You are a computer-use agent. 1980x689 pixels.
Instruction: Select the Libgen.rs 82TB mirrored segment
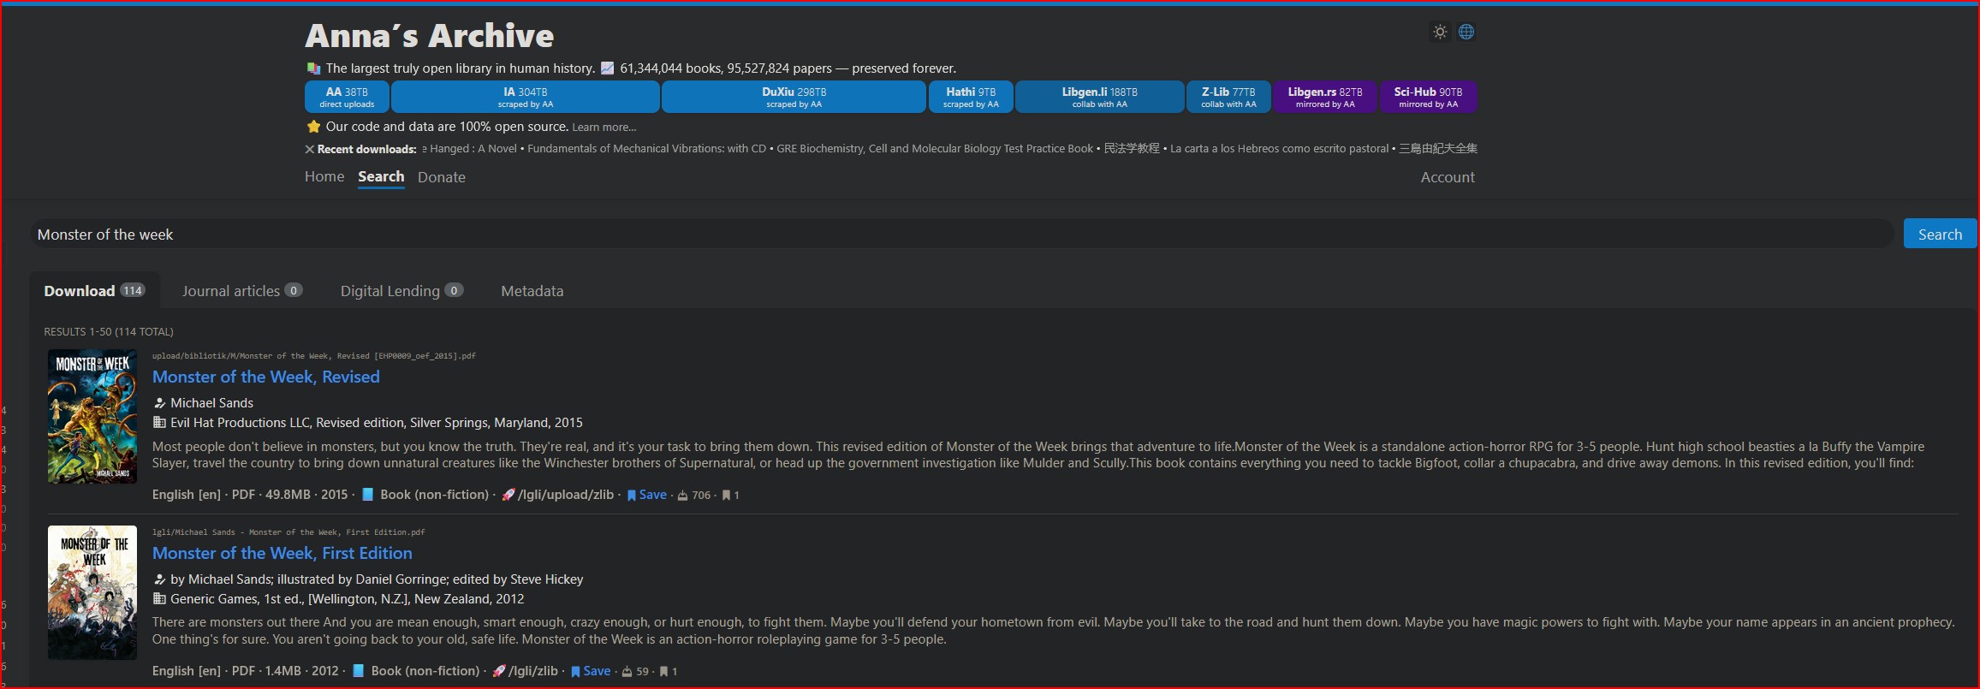pyautogui.click(x=1325, y=97)
